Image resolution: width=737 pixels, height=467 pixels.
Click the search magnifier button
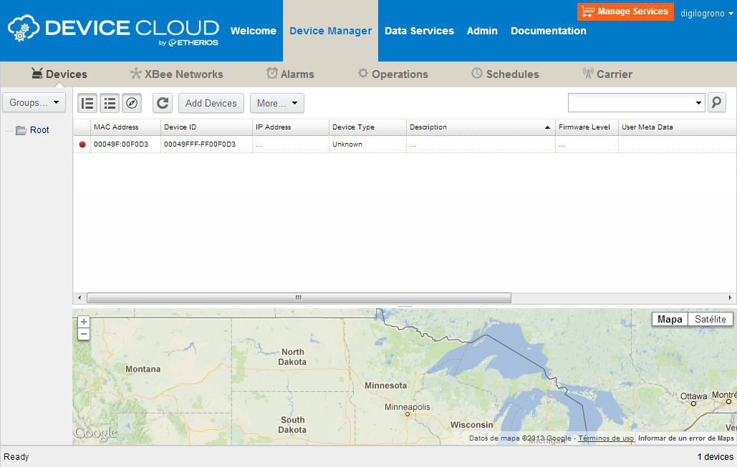click(x=716, y=103)
